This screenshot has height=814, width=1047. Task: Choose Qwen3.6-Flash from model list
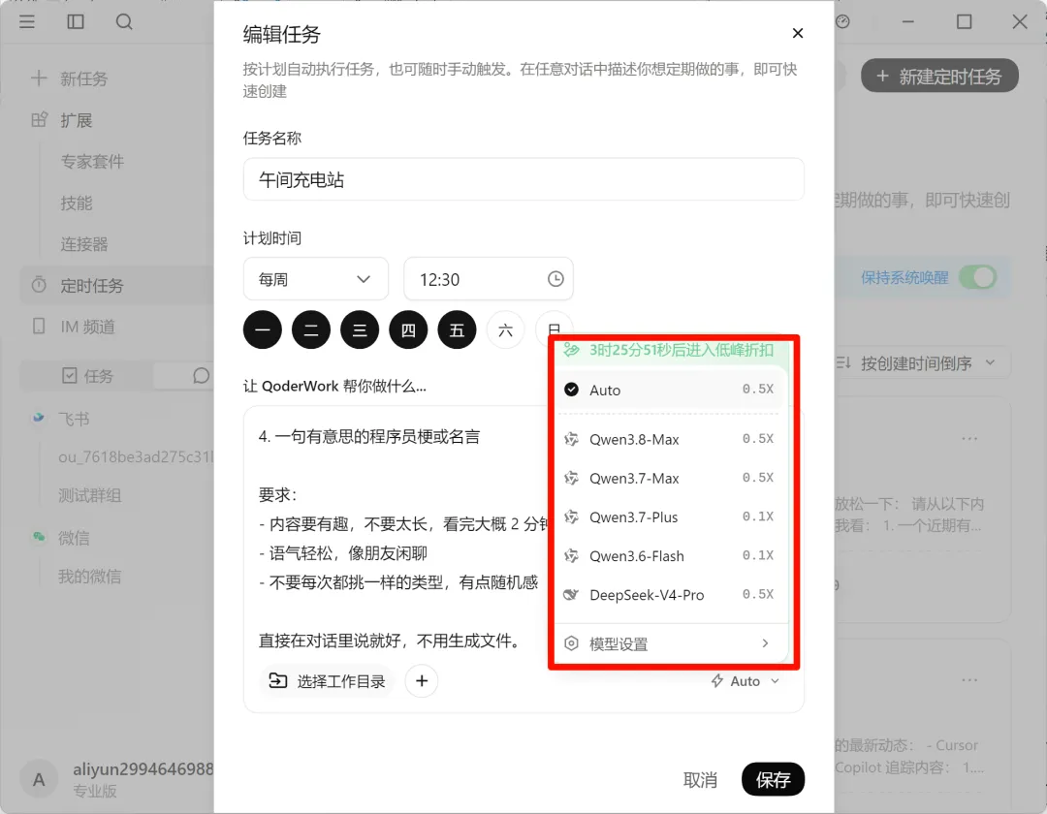(x=669, y=555)
